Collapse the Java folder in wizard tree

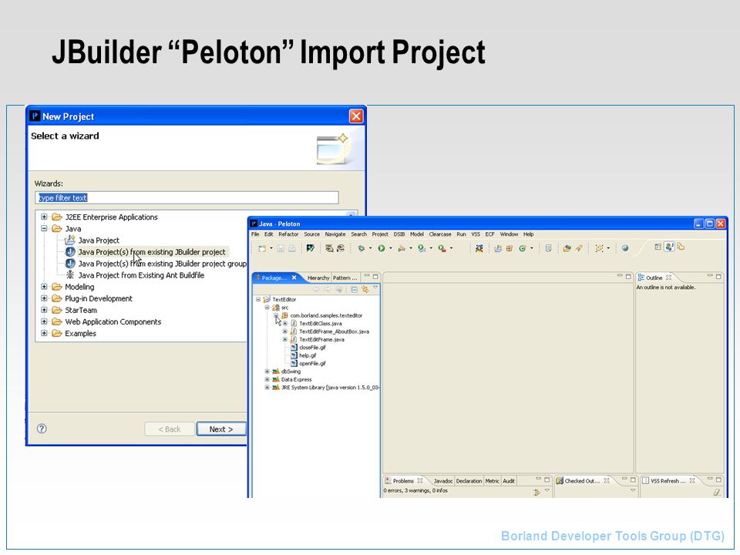44,228
